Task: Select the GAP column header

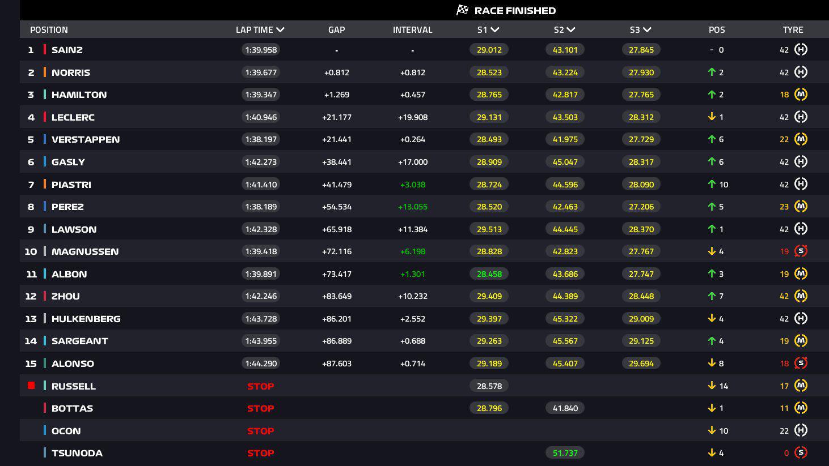Action: click(x=337, y=29)
